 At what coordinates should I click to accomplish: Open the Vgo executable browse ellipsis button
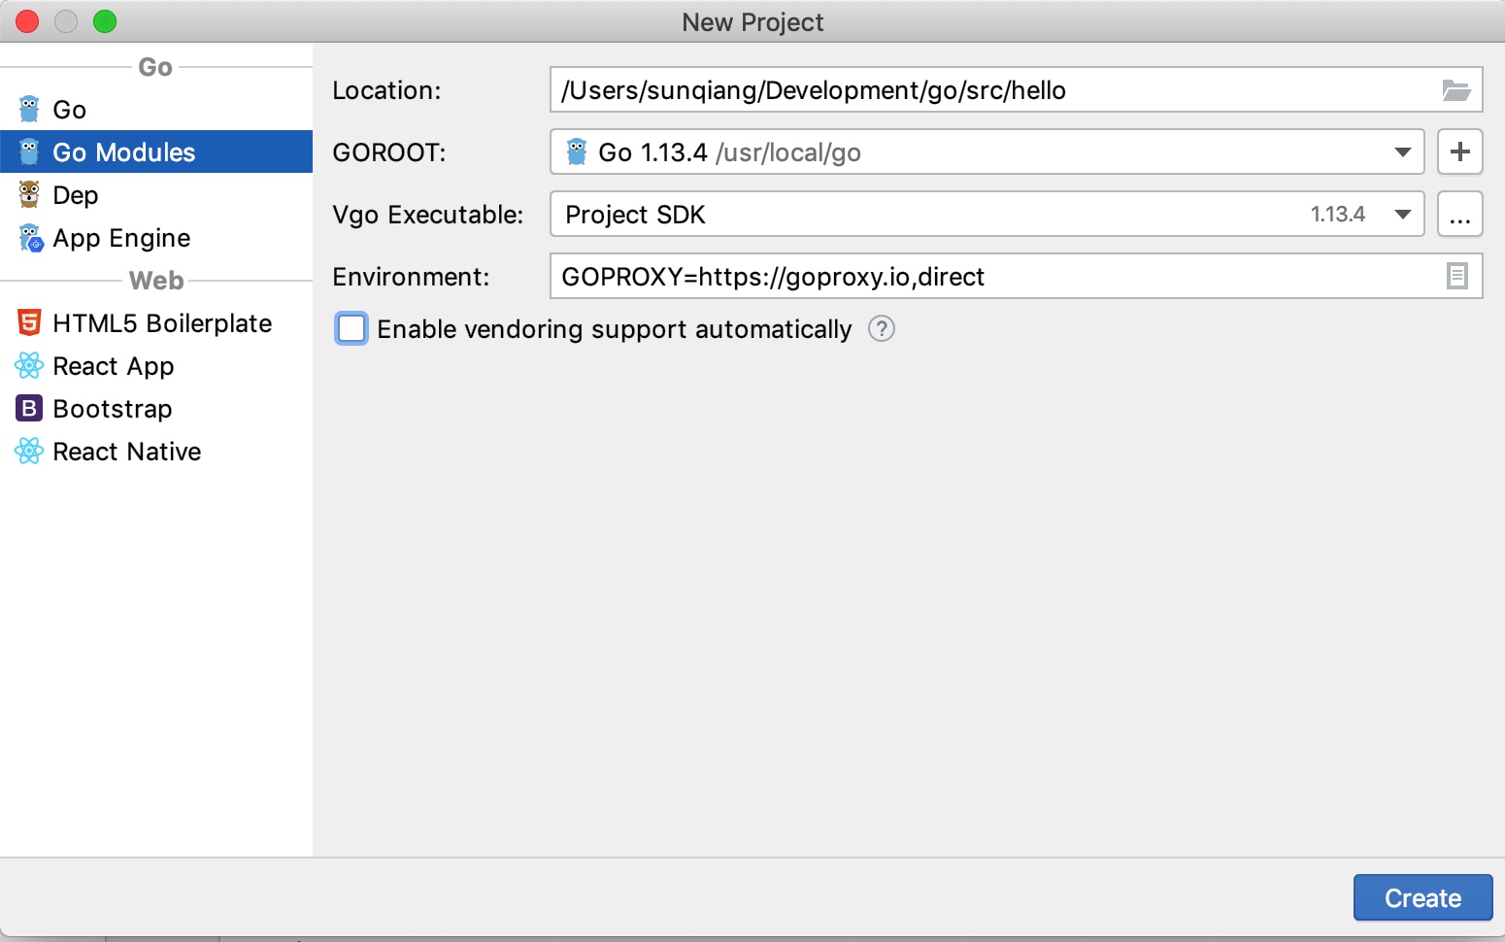pyautogui.click(x=1459, y=214)
